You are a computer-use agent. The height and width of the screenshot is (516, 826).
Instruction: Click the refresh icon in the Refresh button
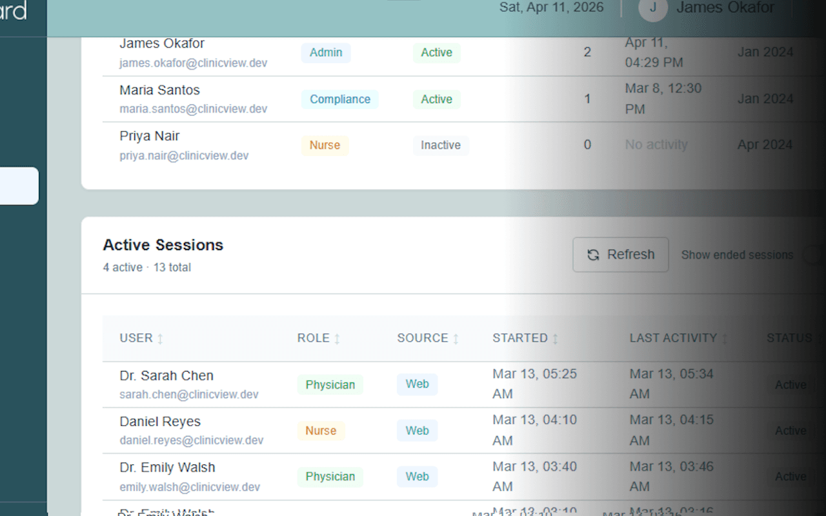(x=593, y=255)
